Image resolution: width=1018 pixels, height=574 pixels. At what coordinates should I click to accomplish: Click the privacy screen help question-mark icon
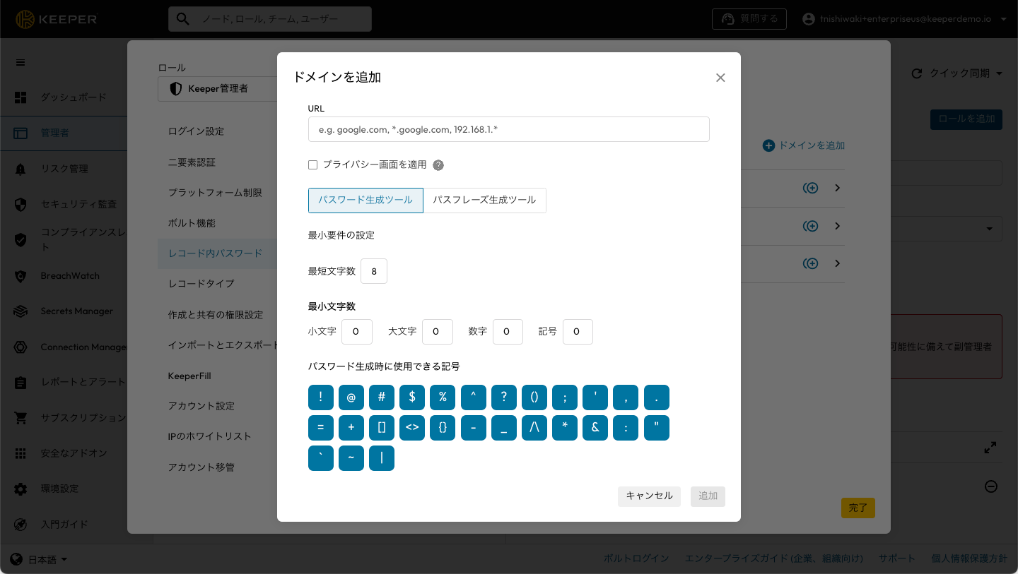coord(438,165)
